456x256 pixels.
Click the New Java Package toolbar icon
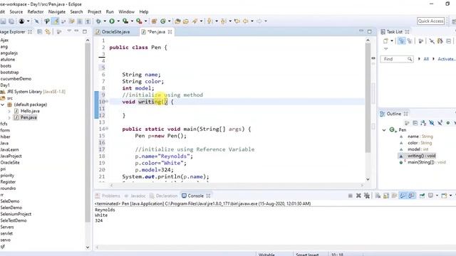coord(154,21)
